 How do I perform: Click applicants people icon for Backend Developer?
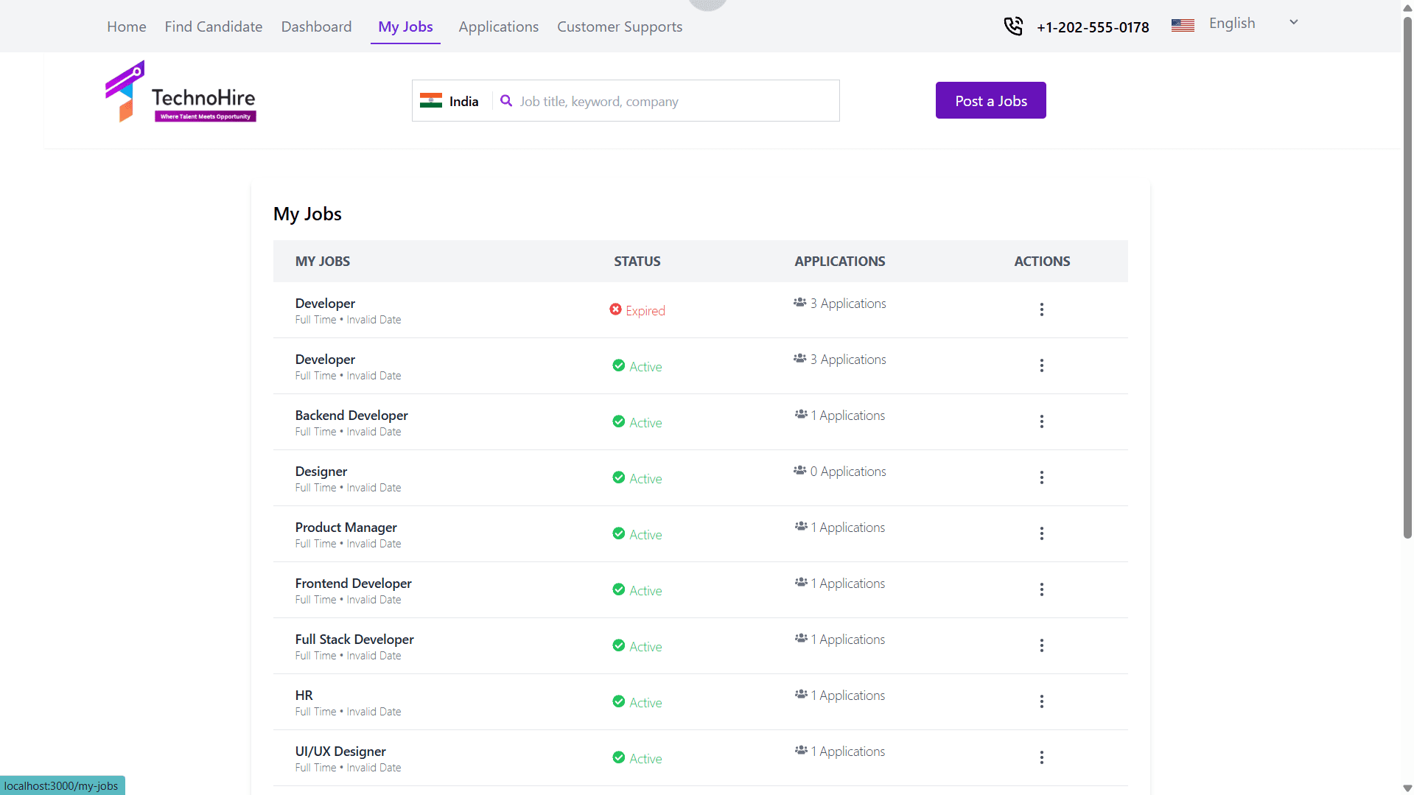[x=801, y=414]
